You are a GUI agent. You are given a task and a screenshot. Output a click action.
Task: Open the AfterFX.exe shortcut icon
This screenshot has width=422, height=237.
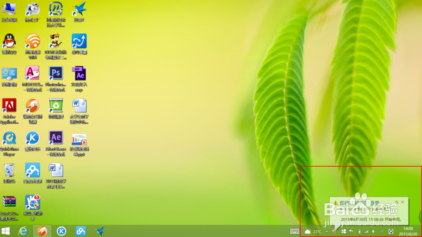[56, 143]
